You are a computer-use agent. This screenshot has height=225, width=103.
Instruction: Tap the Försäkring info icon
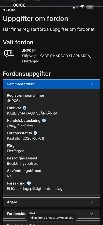pyautogui.click(x=29, y=183)
